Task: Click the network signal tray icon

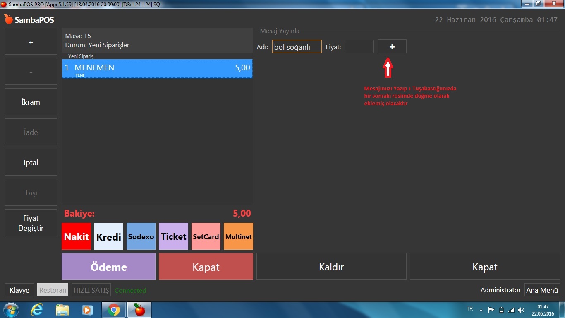Action: 511,310
